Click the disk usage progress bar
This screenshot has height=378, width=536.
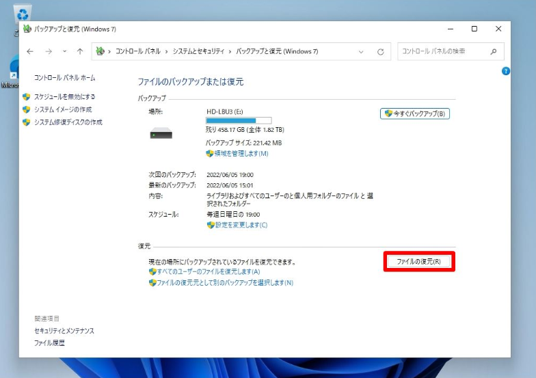click(x=239, y=120)
